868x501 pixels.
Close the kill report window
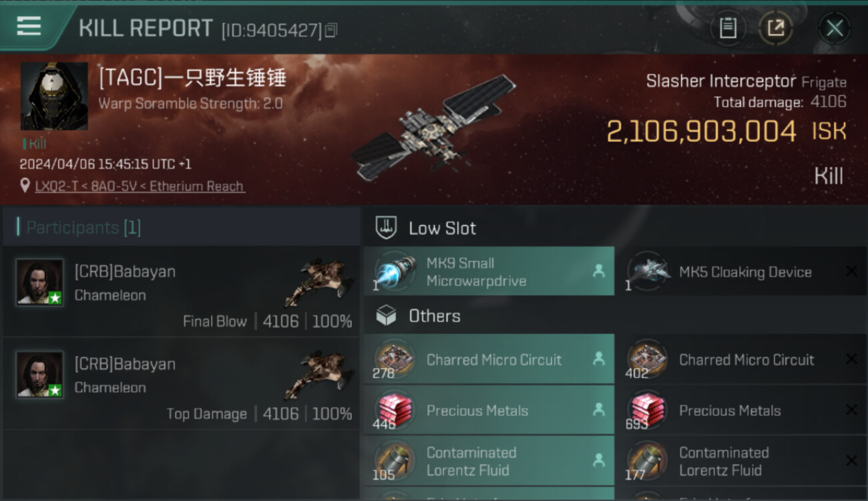coord(835,28)
